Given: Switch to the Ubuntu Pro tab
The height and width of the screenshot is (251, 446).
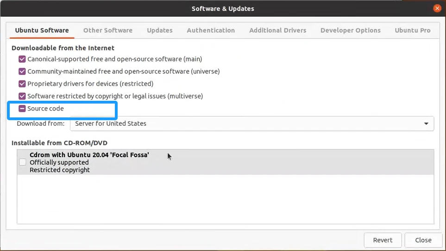Looking at the screenshot, I should (x=412, y=31).
